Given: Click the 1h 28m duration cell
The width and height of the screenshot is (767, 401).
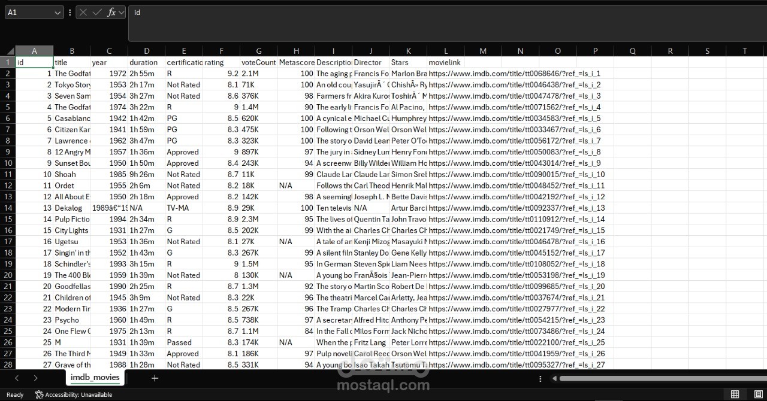Looking at the screenshot, I should click(146, 364).
